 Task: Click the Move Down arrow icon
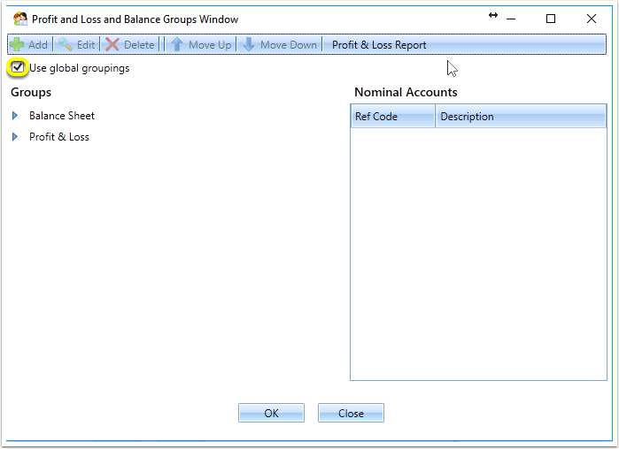[x=249, y=44]
